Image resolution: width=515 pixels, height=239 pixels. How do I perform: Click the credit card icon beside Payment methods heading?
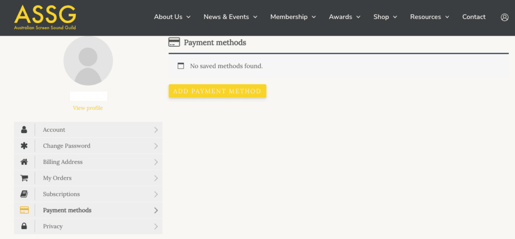(x=174, y=42)
